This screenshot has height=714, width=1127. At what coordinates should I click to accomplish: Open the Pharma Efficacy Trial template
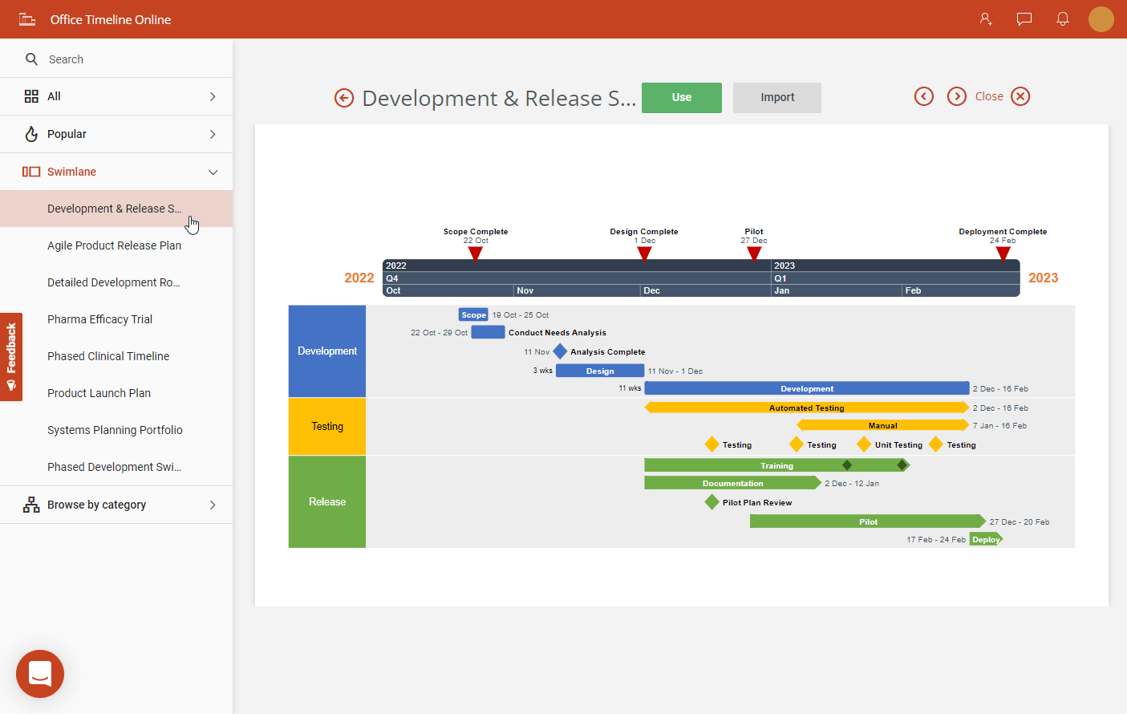(99, 318)
